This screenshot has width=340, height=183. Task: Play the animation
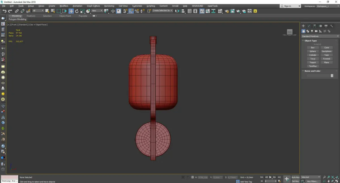pyautogui.click(x=270, y=177)
